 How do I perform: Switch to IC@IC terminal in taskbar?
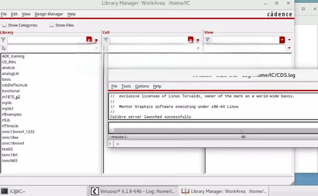point(44,191)
